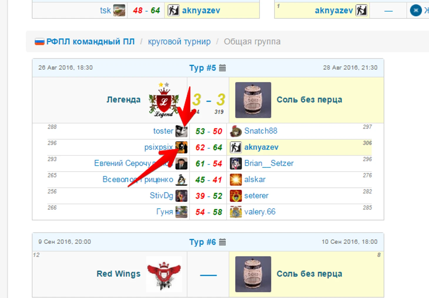The height and width of the screenshot is (298, 429).
Task: Open the Легенда team logo
Action: (164, 100)
